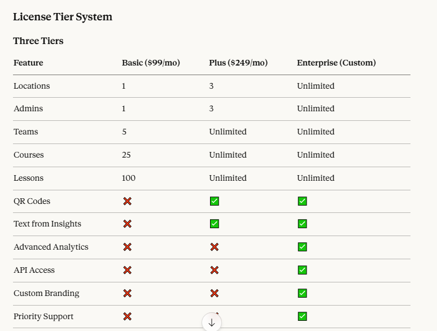437x331 pixels.
Task: Click the Three Tiers subheading
Action: pos(38,41)
